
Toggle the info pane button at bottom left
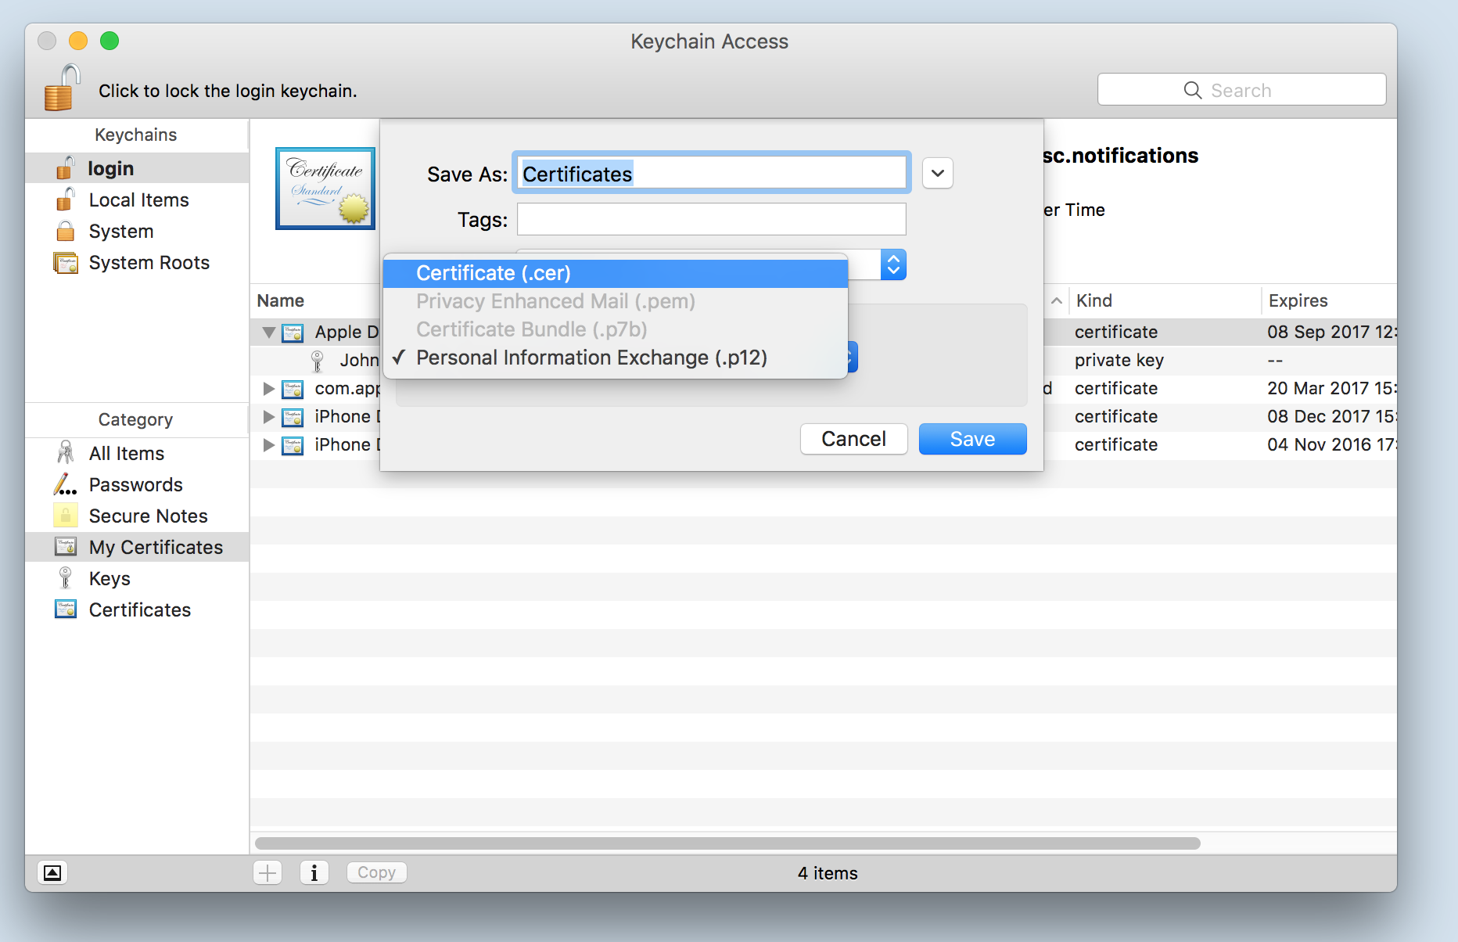[52, 872]
